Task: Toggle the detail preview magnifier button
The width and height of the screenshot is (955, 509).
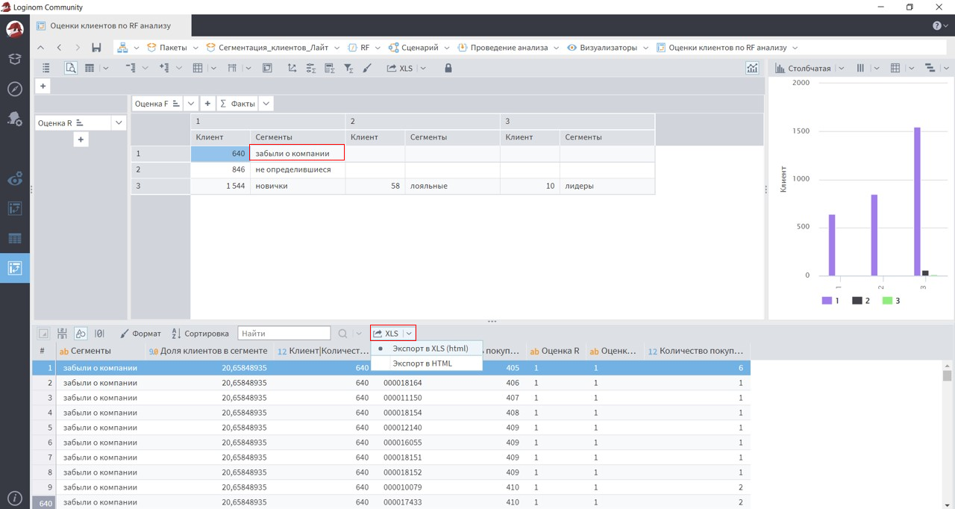Action: (x=71, y=68)
